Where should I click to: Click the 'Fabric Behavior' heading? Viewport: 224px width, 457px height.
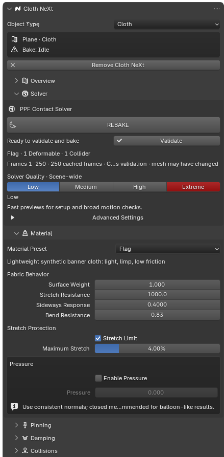(28, 274)
